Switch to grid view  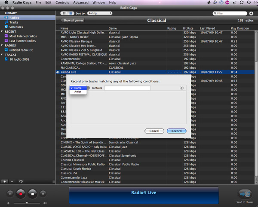64,13
